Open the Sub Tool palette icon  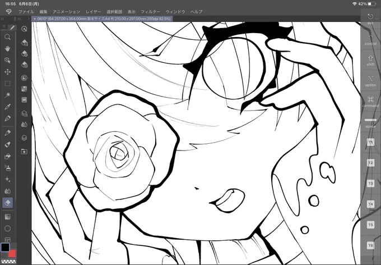[x=24, y=43]
